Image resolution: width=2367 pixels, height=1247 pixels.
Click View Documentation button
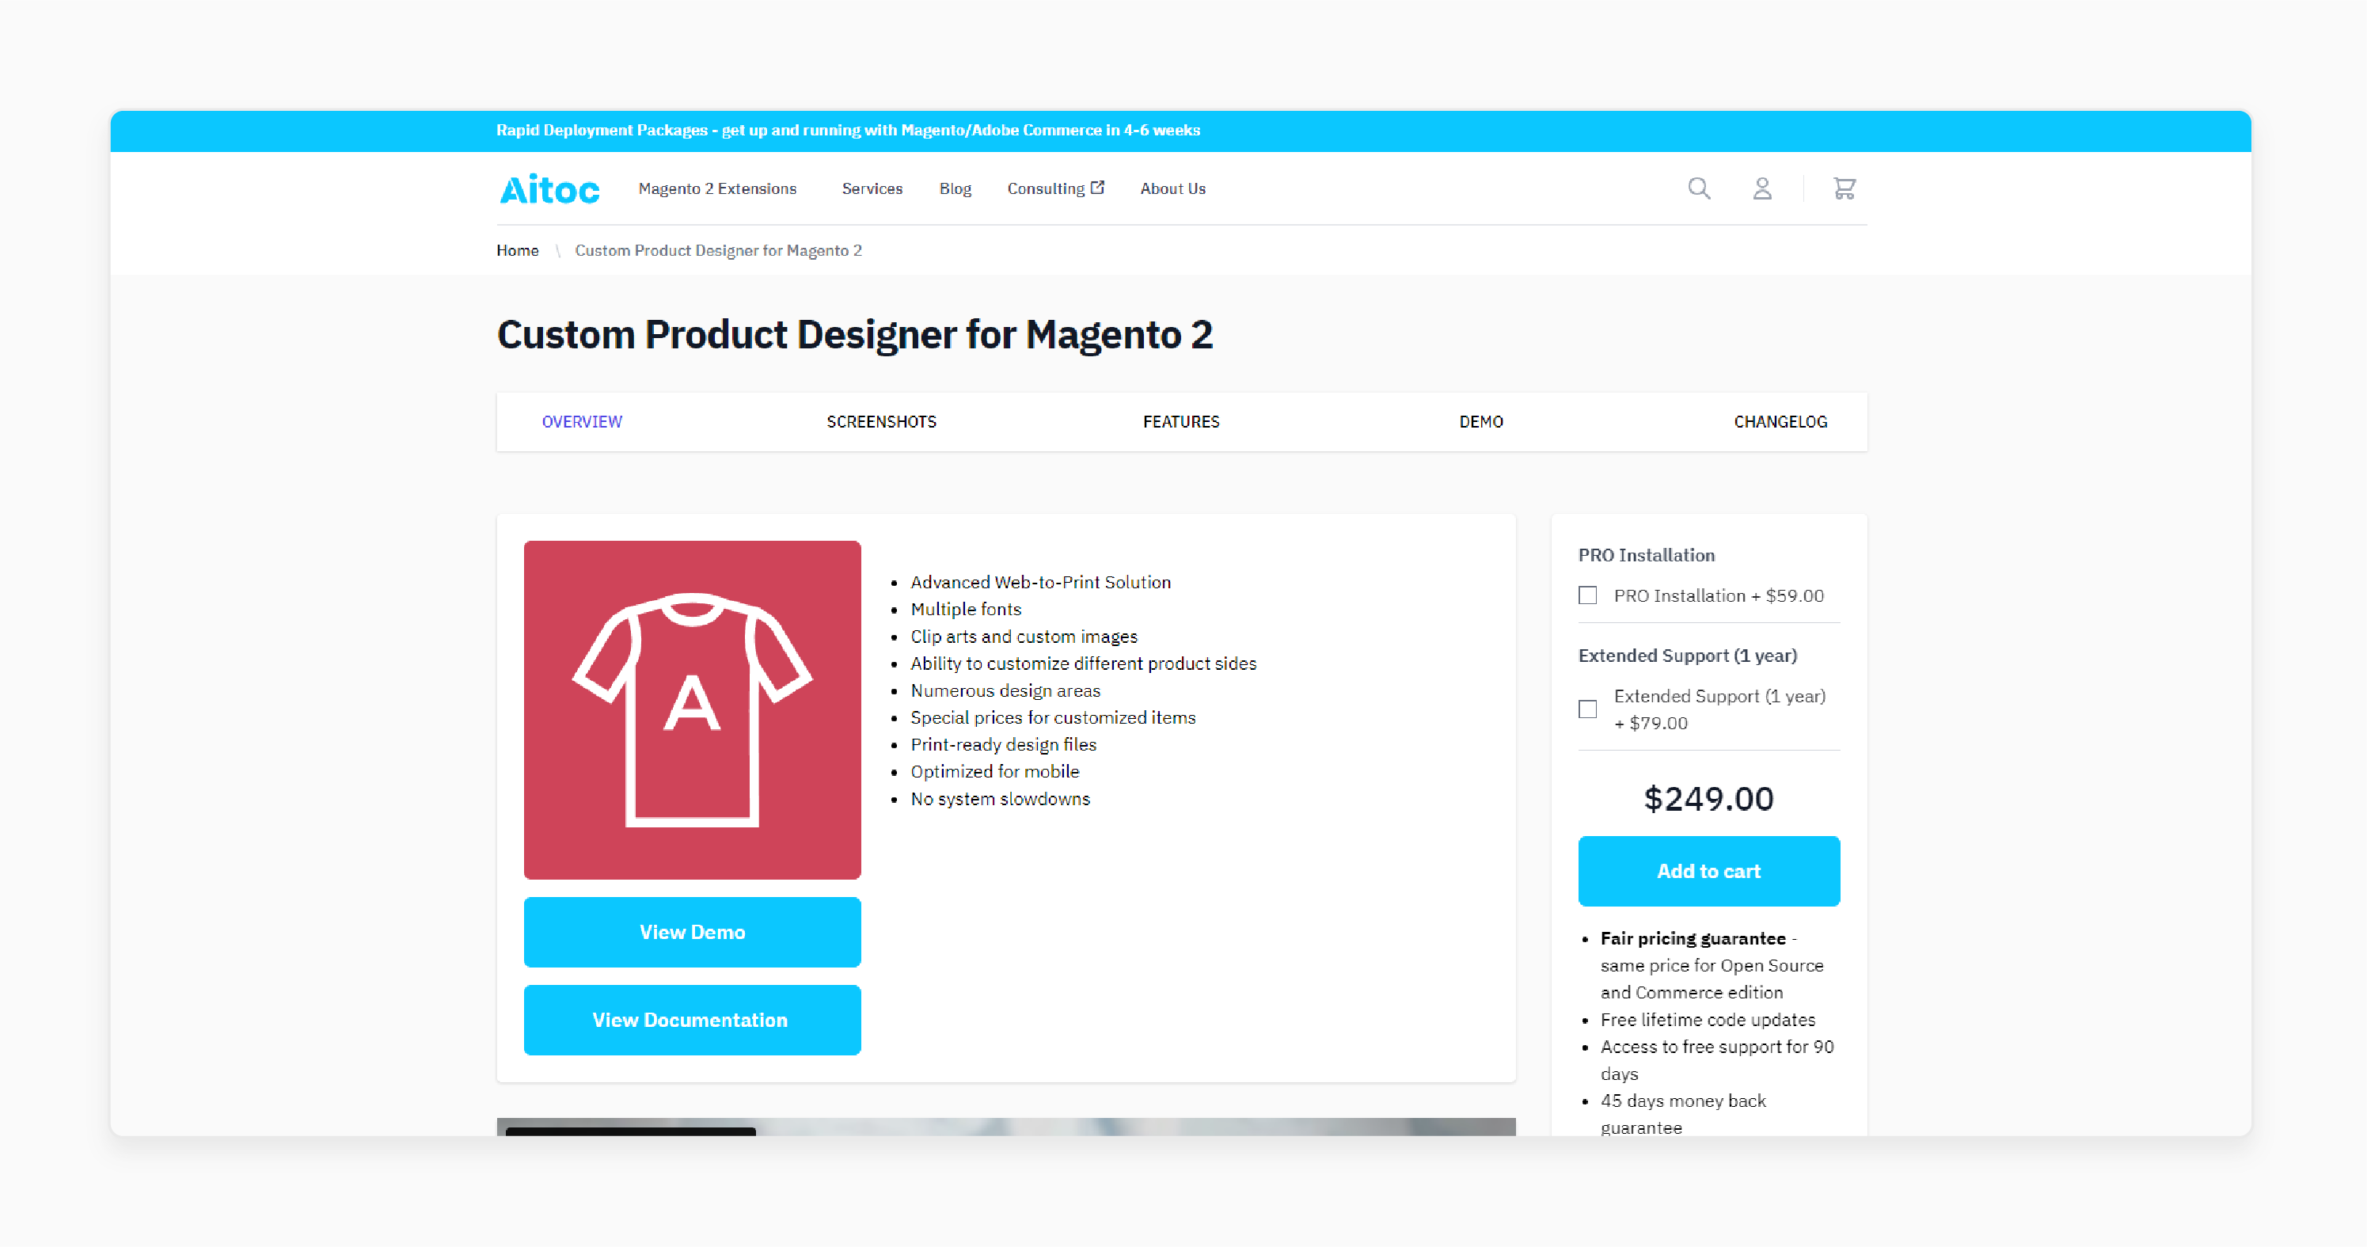[690, 1020]
